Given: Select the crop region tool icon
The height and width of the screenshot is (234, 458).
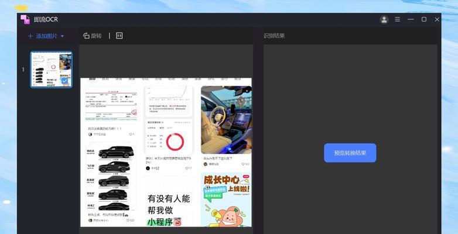Looking at the screenshot, I should [x=119, y=36].
